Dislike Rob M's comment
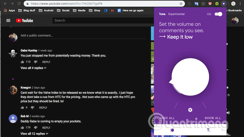This screenshot has height=137, width=244. point(36,128)
